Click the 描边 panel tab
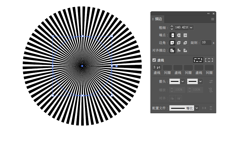 [158, 19]
